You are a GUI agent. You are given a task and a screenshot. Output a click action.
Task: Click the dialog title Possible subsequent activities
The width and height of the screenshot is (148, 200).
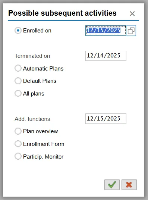coord(62,13)
